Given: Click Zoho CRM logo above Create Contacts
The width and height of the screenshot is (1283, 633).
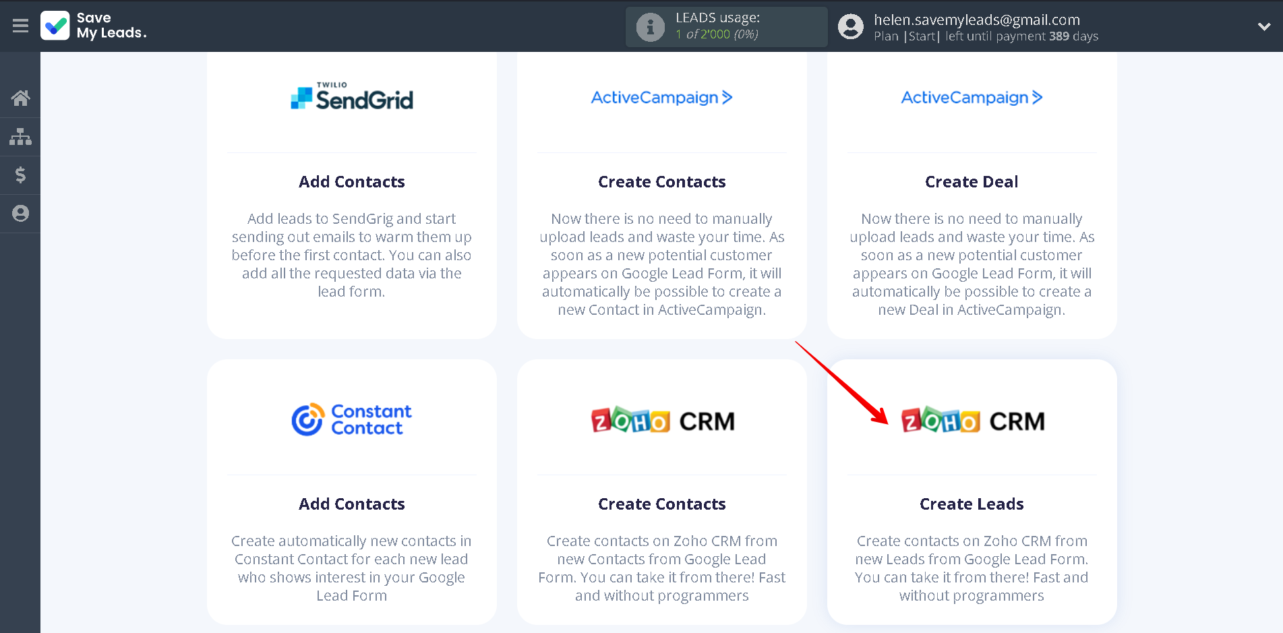Looking at the screenshot, I should click(662, 421).
